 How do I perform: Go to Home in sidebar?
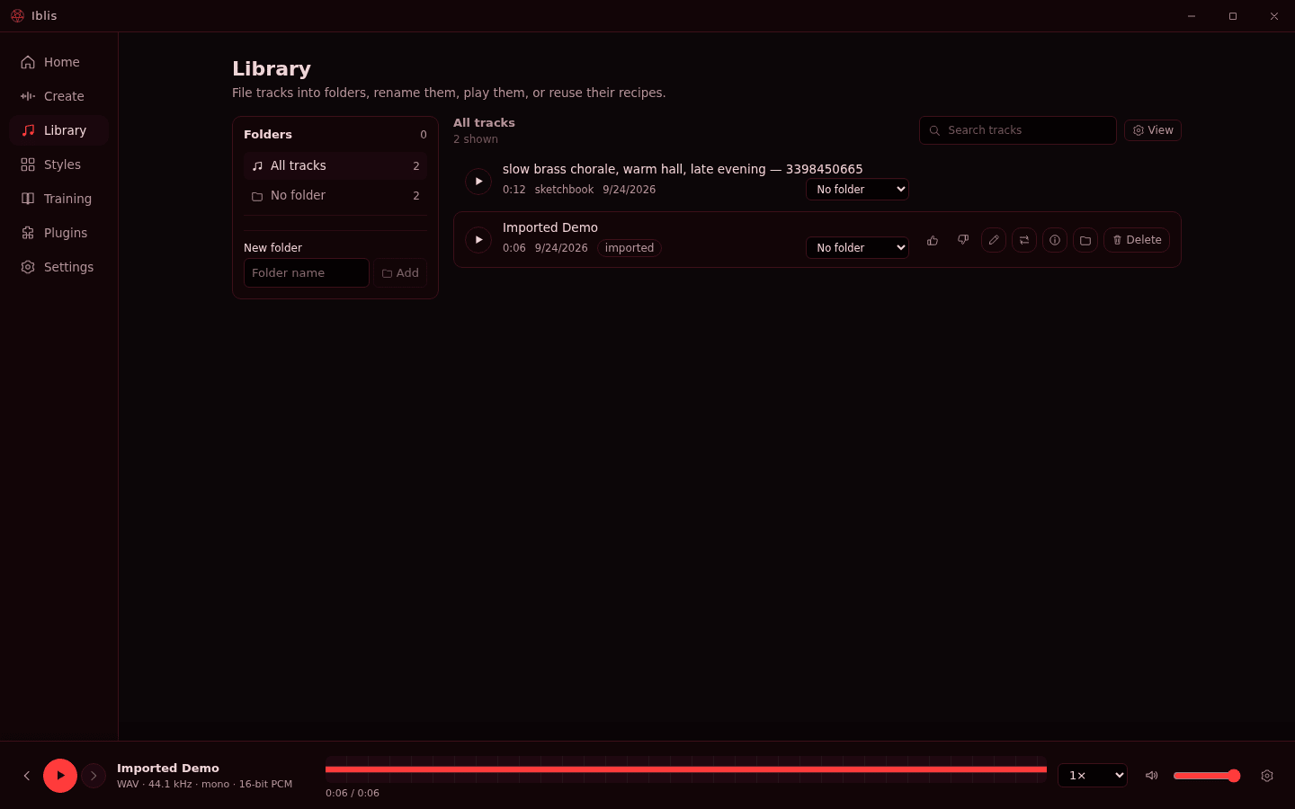point(59,62)
